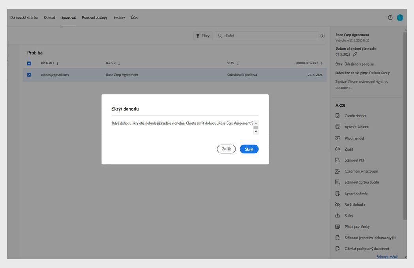The height and width of the screenshot is (268, 414).
Task: Click Sdílet action link
Action: (x=349, y=215)
